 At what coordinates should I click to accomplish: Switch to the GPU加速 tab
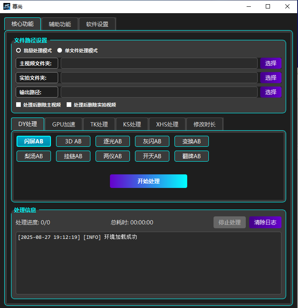point(64,124)
